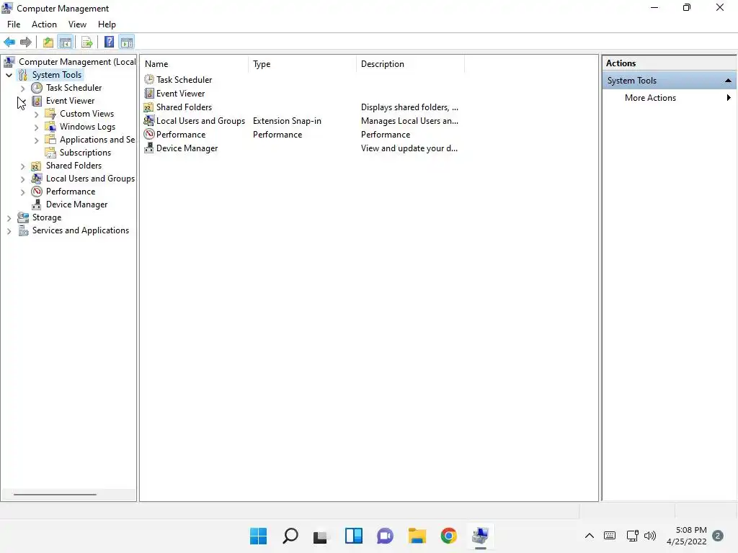Click Subscriptions icon in tree

pos(50,153)
